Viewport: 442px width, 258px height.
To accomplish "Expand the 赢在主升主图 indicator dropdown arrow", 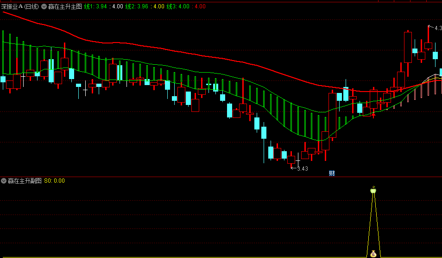I will [x=44, y=6].
